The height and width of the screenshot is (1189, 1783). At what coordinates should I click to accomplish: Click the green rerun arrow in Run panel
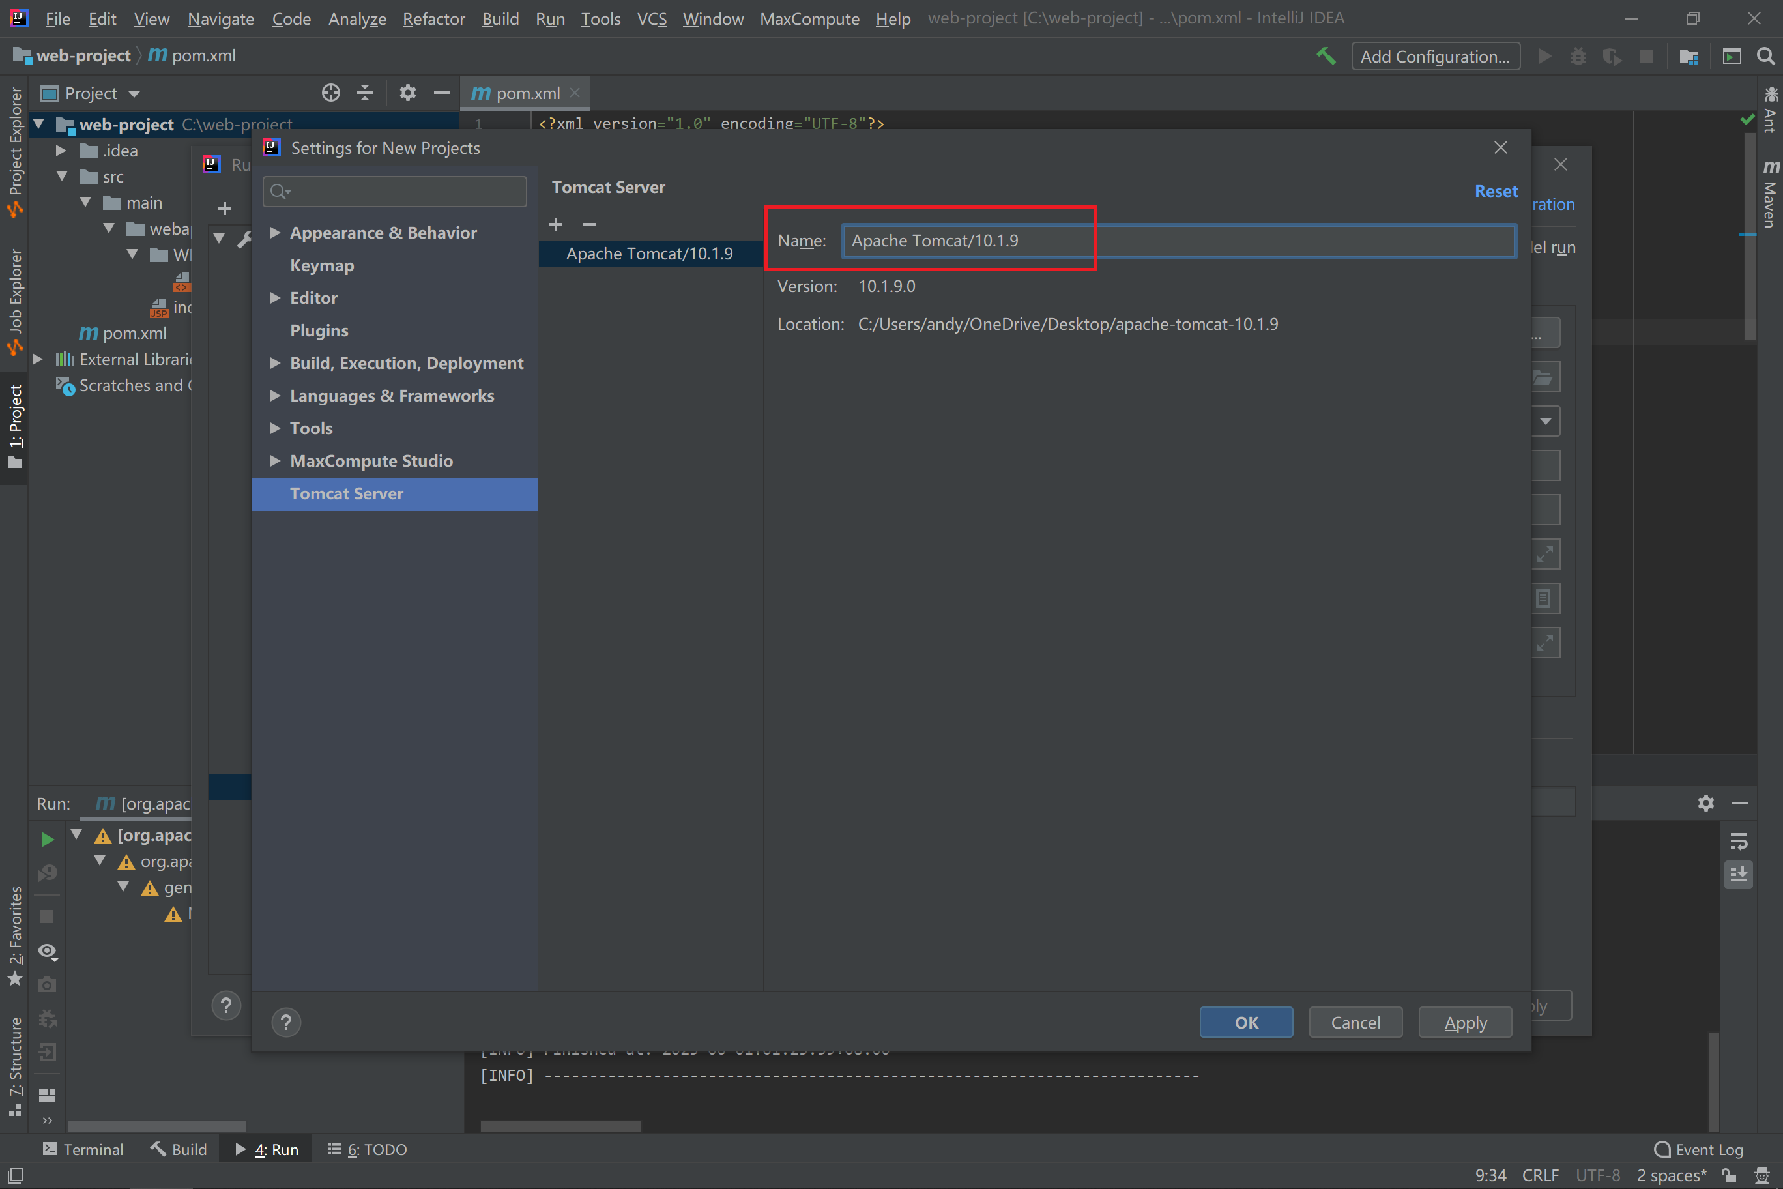coord(47,839)
